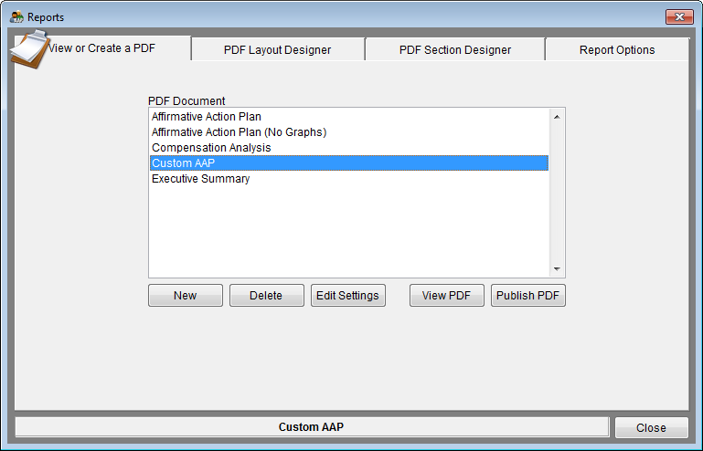Click the View PDF button
The height and width of the screenshot is (451, 703).
446,296
